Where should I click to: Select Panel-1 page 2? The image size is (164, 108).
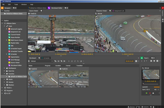(x=144, y=61)
